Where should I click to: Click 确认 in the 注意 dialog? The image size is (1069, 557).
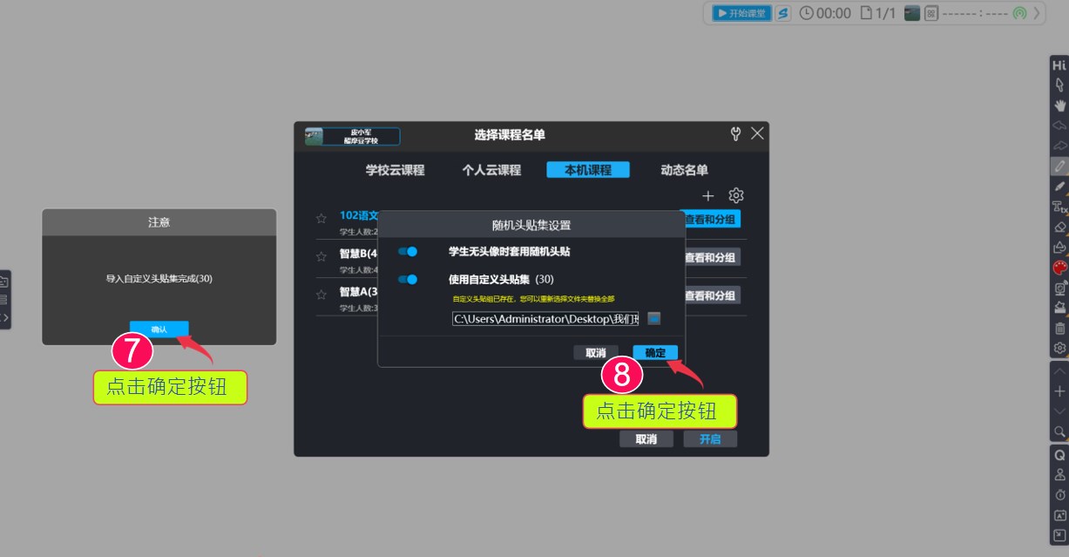click(159, 329)
